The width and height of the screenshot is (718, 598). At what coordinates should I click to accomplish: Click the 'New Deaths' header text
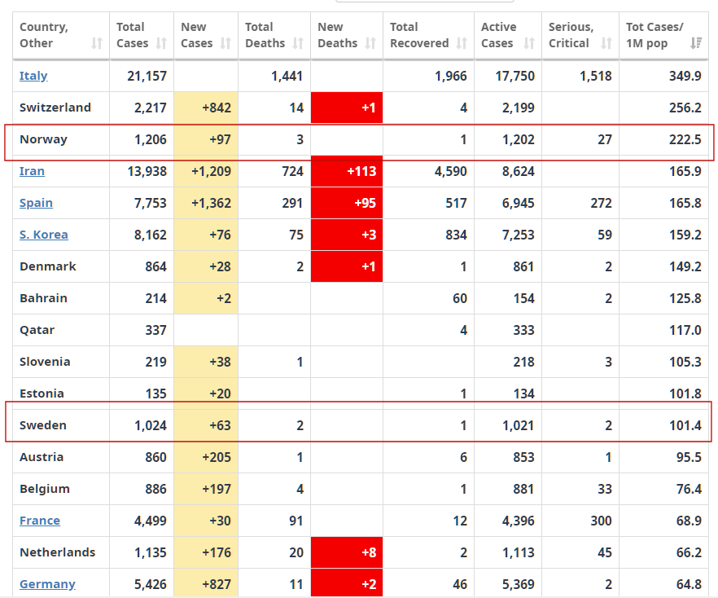[x=338, y=35]
